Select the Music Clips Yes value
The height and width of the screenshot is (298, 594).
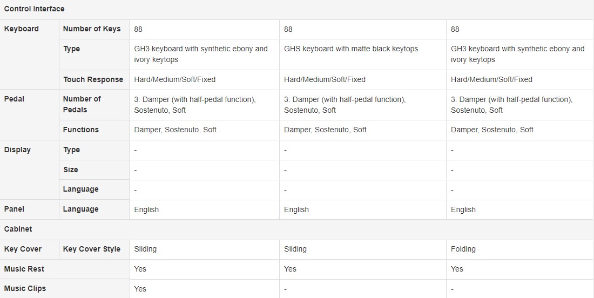140,289
